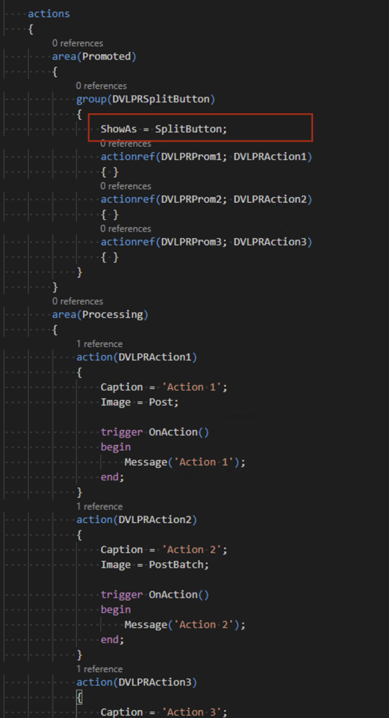Click the 'Action 3' Caption string

pyautogui.click(x=193, y=712)
